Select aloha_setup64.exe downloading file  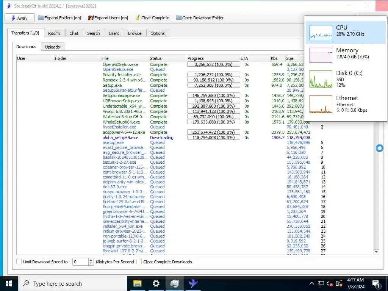(120, 138)
